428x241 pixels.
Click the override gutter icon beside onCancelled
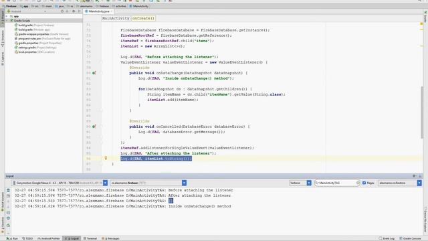point(94,127)
